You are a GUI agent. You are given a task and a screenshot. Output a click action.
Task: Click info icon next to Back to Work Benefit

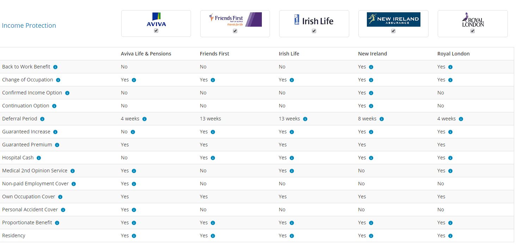pyautogui.click(x=55, y=67)
